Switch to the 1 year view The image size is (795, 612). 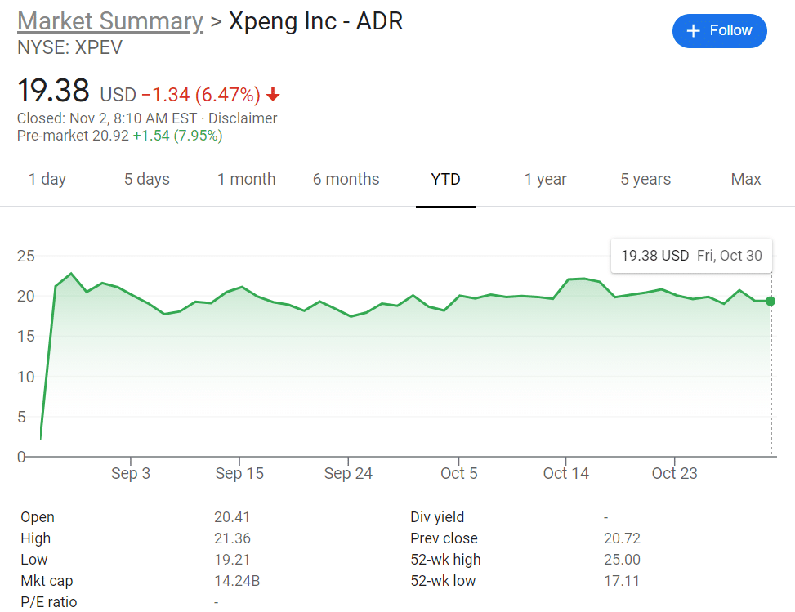[545, 179]
